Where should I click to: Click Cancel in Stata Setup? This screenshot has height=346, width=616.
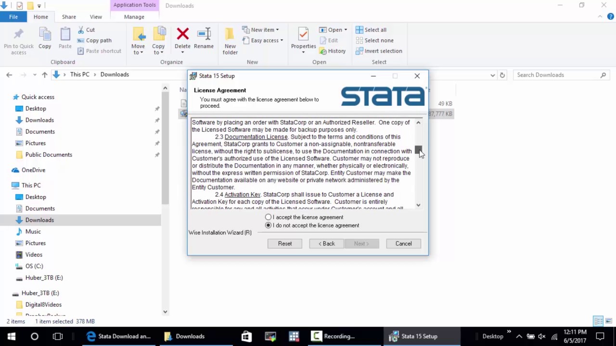click(403, 244)
